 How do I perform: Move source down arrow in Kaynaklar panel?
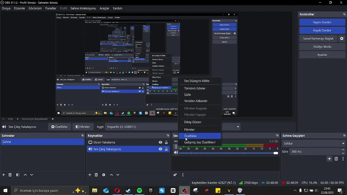click(118, 175)
